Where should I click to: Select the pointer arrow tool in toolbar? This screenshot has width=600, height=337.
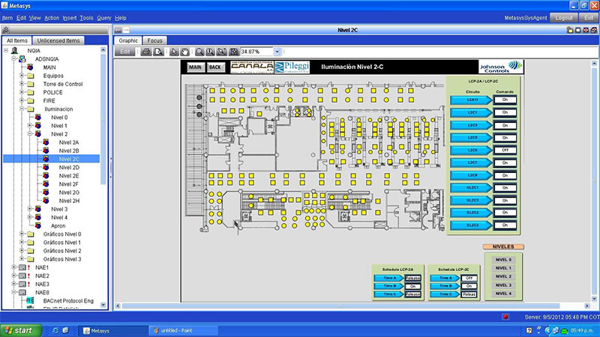[x=174, y=52]
